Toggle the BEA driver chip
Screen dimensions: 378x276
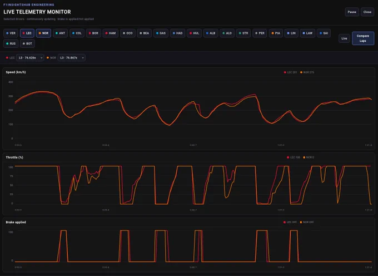tap(145, 33)
